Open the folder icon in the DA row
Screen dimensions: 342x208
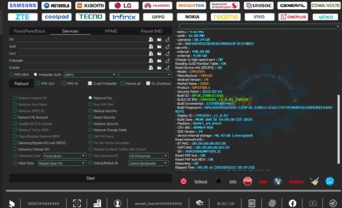click(x=159, y=39)
